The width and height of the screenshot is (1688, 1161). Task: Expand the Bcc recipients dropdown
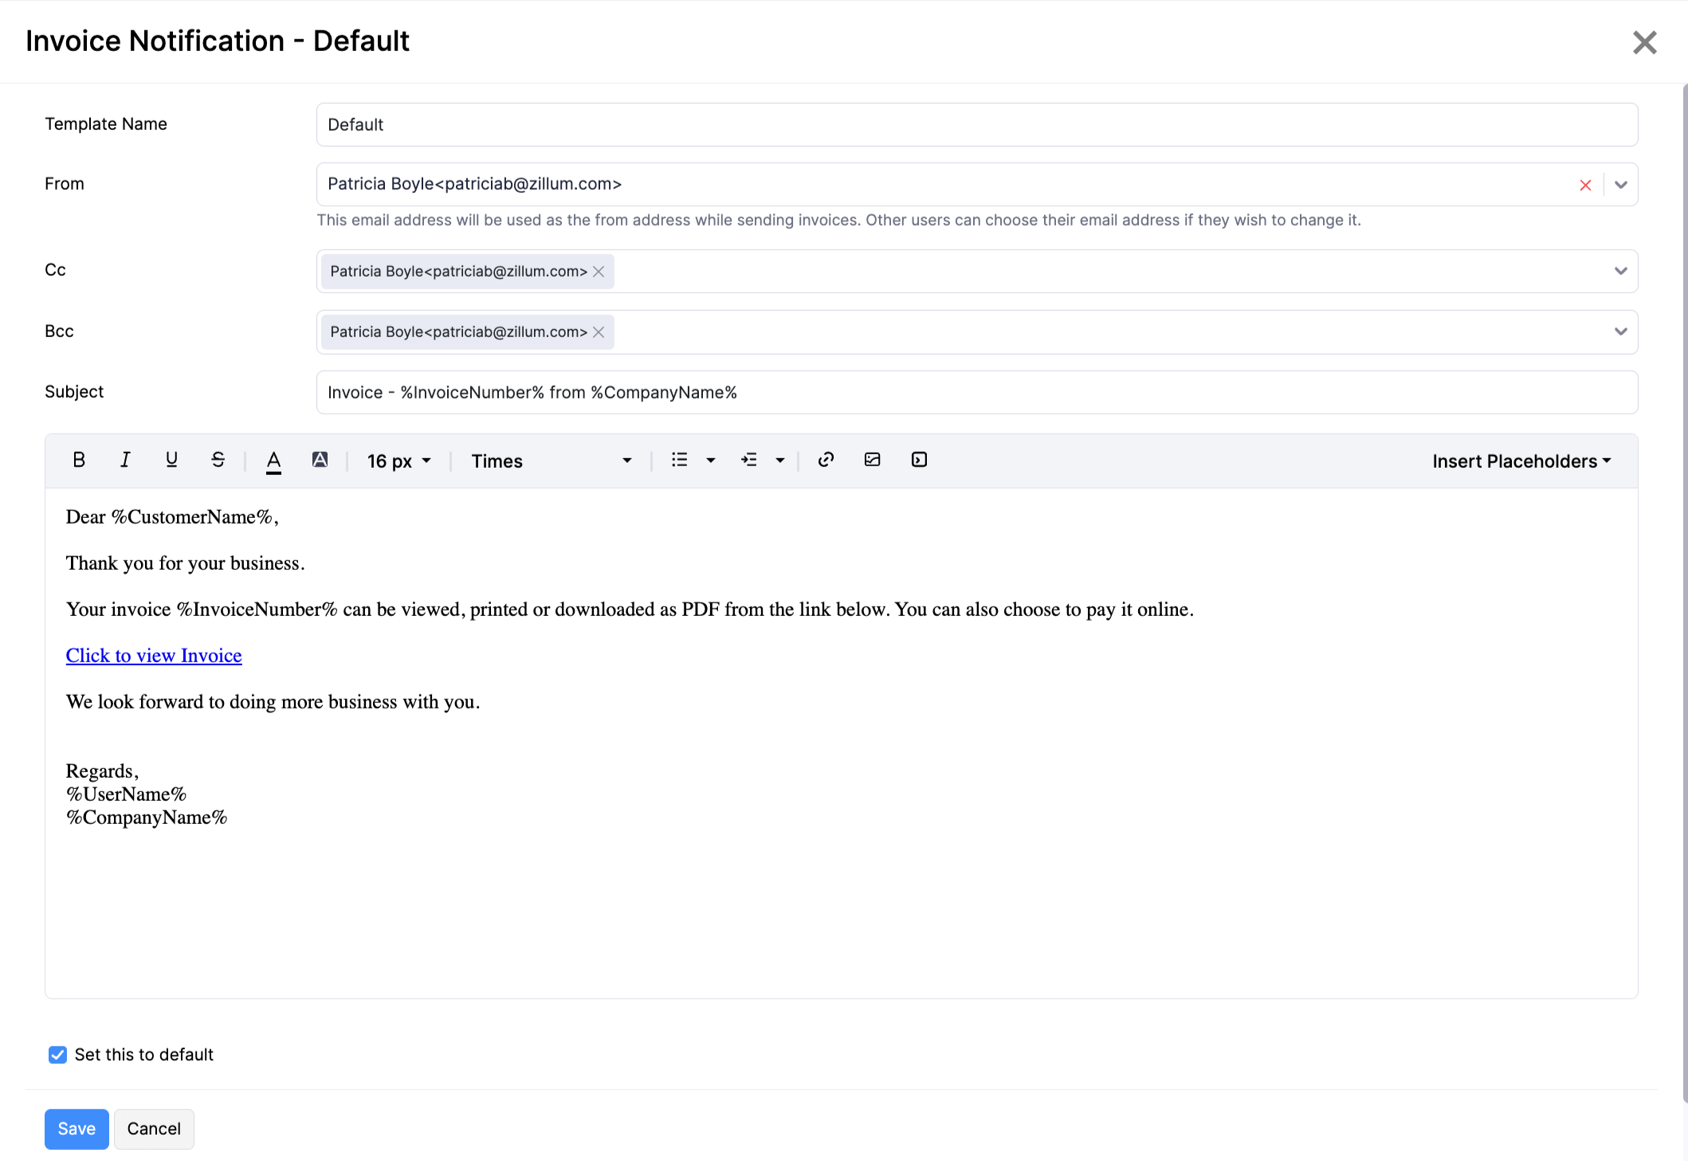click(x=1621, y=331)
